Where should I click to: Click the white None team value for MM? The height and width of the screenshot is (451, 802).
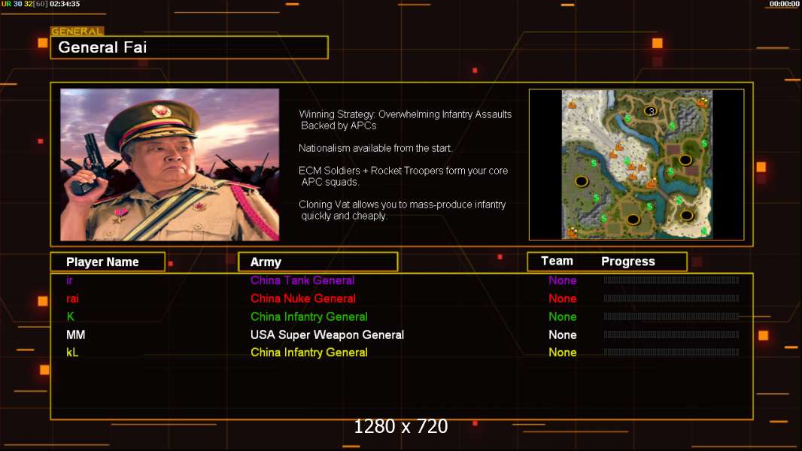tap(563, 334)
